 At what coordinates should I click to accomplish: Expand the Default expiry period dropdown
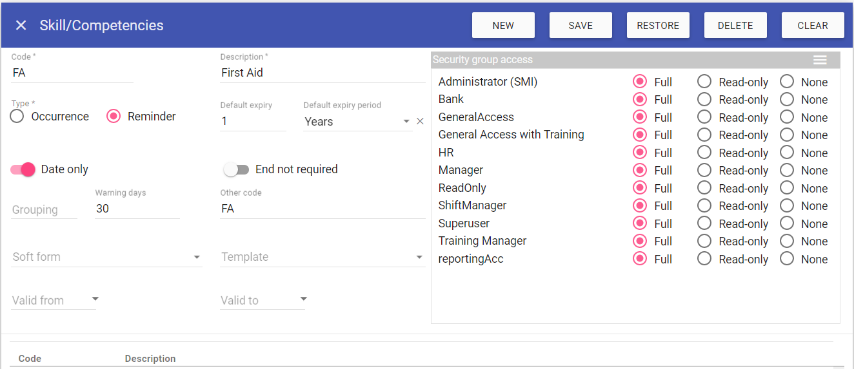pyautogui.click(x=406, y=121)
